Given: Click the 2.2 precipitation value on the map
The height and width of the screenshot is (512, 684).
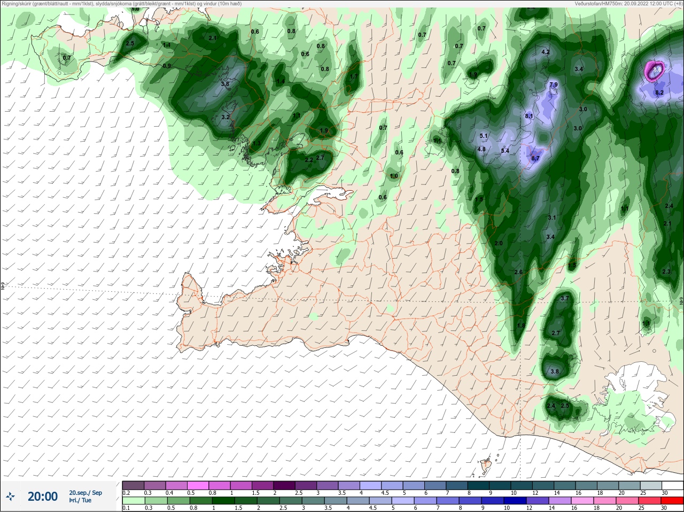Looking at the screenshot, I should pyautogui.click(x=309, y=160).
